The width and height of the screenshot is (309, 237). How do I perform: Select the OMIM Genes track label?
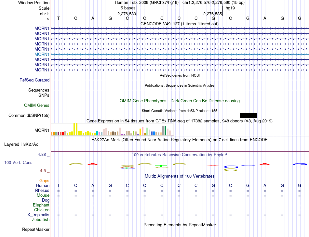37,106
